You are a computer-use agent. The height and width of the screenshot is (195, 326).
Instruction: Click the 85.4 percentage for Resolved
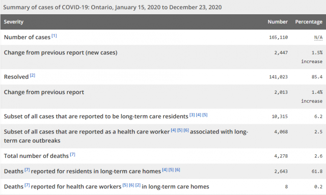(x=317, y=77)
